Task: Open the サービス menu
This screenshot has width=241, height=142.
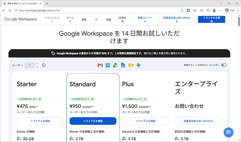Action: (70, 20)
